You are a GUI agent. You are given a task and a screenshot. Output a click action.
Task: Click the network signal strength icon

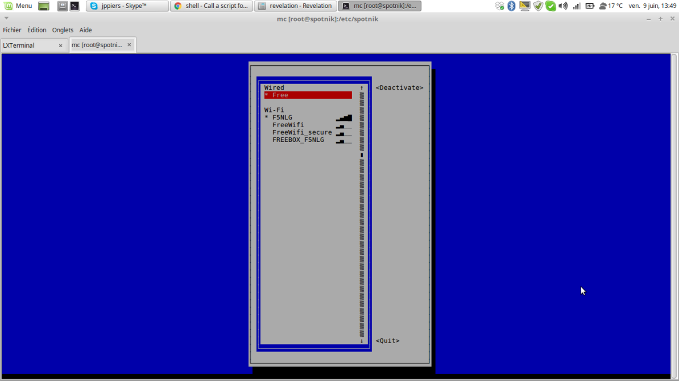tap(577, 6)
